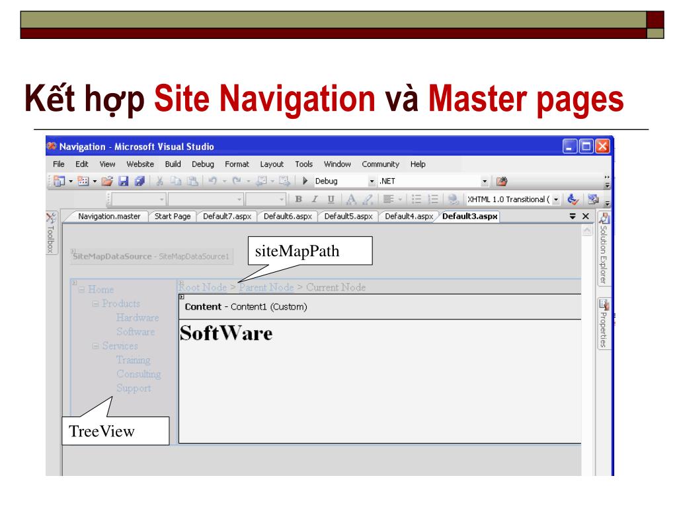Click the Navigate Forward icon
Viewport: 677px width, 507px height.
click(x=284, y=181)
